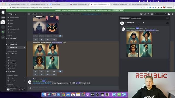Viewport: 175px width, 98px height.
Task: Open the s.mj.run link in the bot message
Action: pyautogui.click(x=42, y=83)
